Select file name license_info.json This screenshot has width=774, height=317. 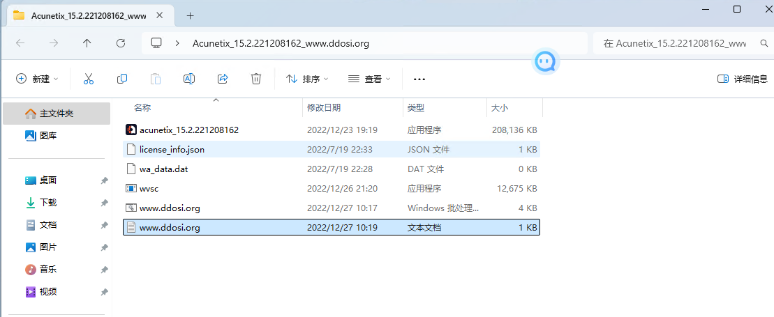coord(172,149)
